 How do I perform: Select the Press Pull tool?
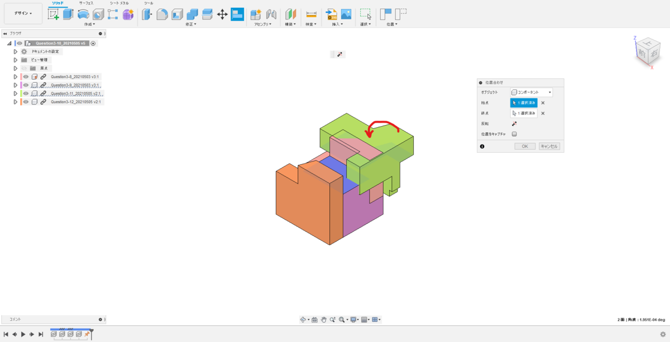(147, 15)
